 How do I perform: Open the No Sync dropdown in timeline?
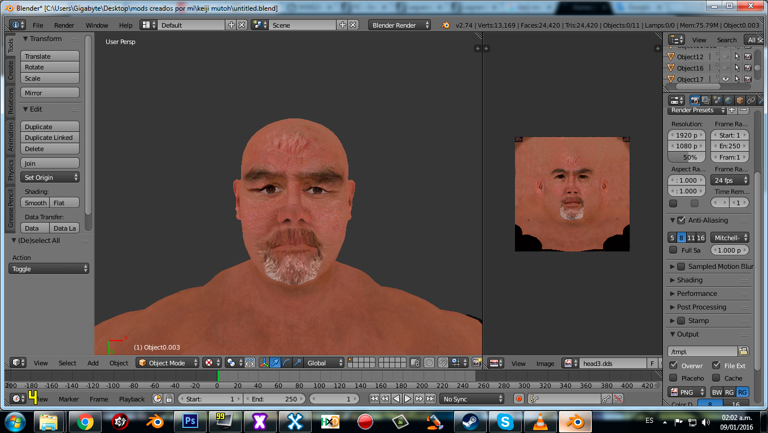point(472,399)
